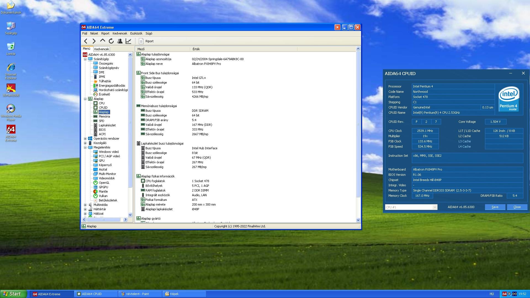The height and width of the screenshot is (298, 530).
Task: Open the Start button on taskbar
Action: click(13, 294)
